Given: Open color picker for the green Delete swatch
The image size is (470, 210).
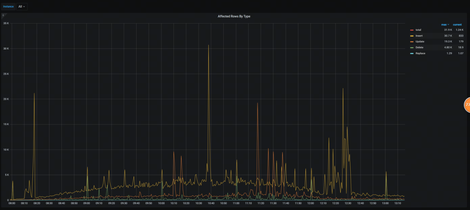Looking at the screenshot, I should click(x=412, y=47).
